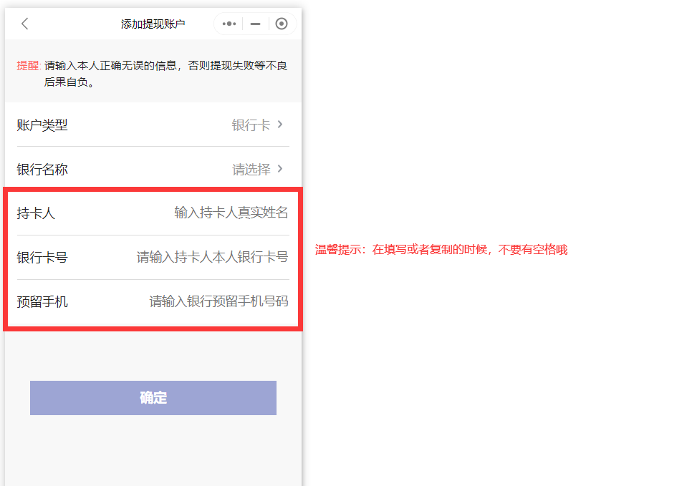Select the 预留手机 field label
682x486 pixels.
(42, 301)
